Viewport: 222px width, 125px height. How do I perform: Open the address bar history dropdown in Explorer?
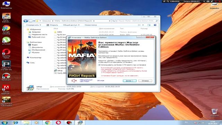[110, 21]
